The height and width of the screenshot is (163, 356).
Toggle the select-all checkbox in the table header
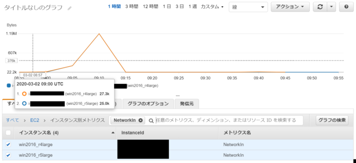[8, 133]
